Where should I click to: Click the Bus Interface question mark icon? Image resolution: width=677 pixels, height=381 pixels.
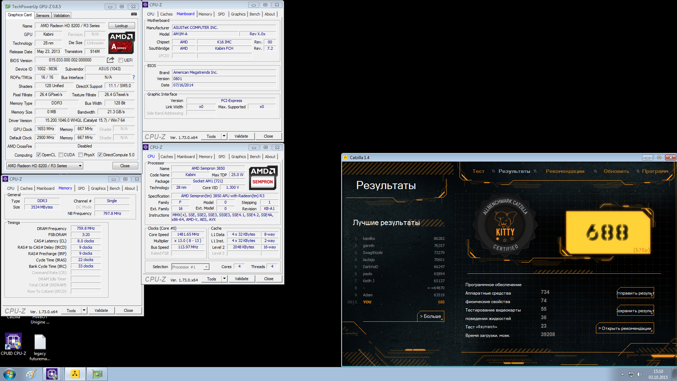point(133,77)
